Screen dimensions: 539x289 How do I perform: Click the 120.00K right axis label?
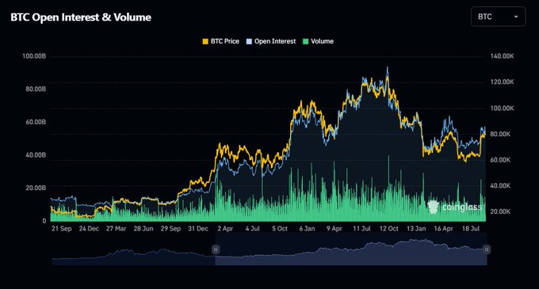[x=502, y=82]
